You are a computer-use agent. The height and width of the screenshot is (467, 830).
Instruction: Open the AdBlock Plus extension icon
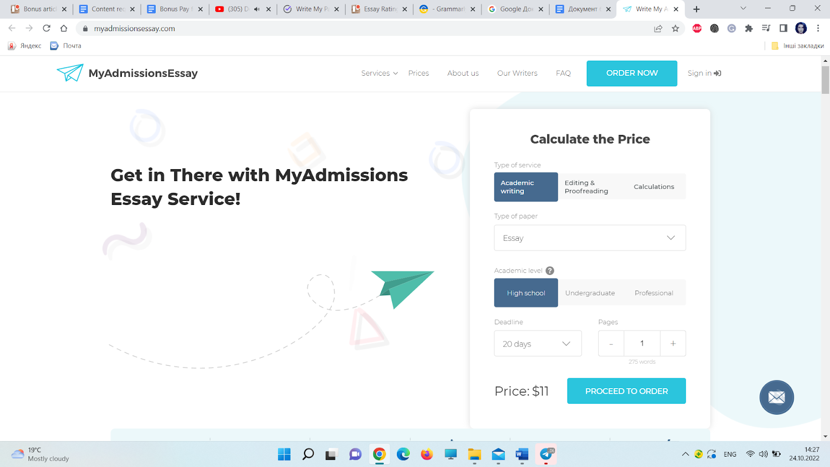(x=697, y=29)
